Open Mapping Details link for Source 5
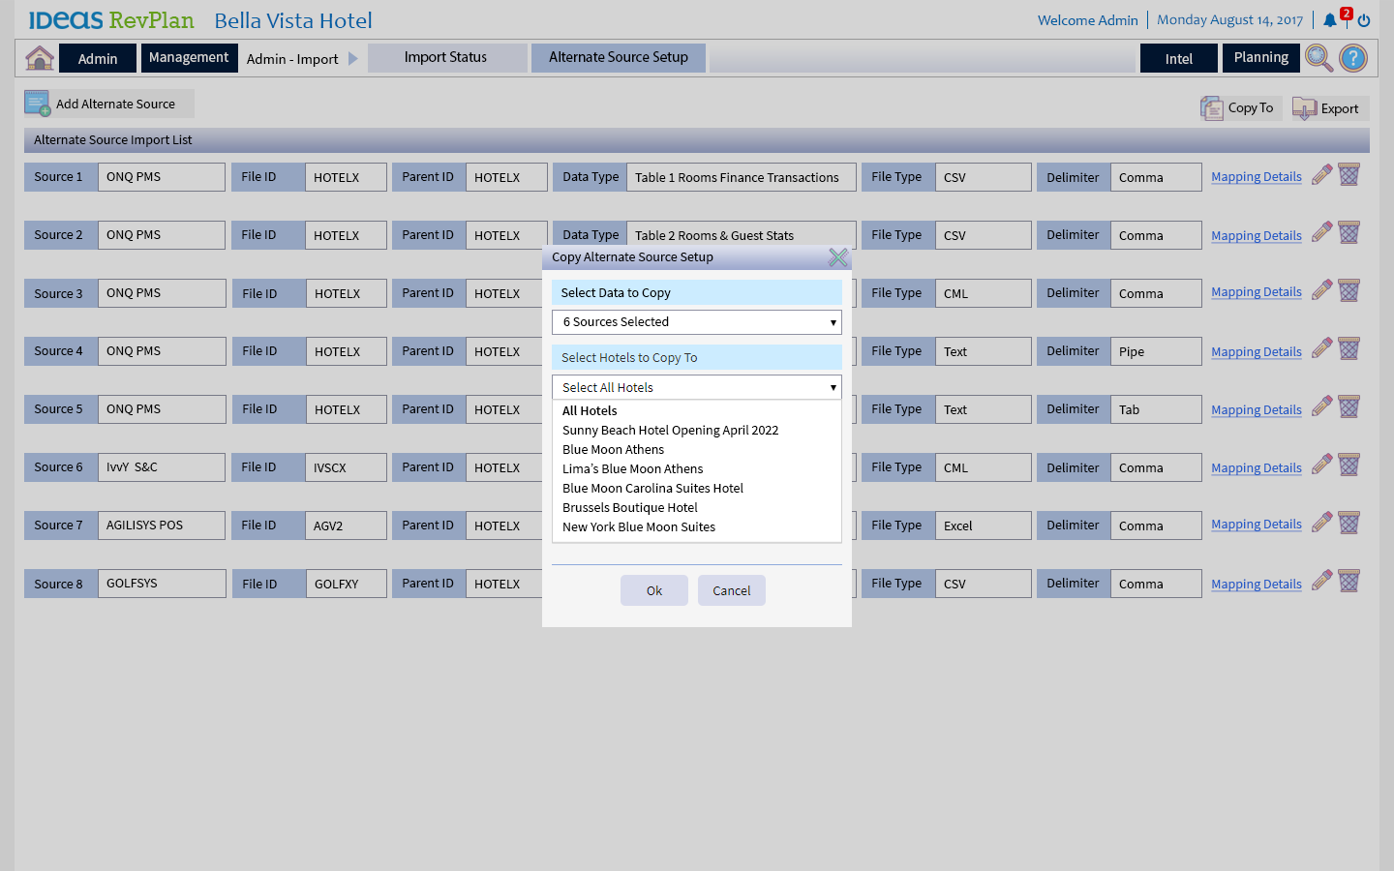Viewport: 1394px width, 871px height. (x=1256, y=410)
